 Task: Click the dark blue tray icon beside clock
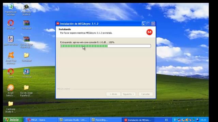coord(198,120)
